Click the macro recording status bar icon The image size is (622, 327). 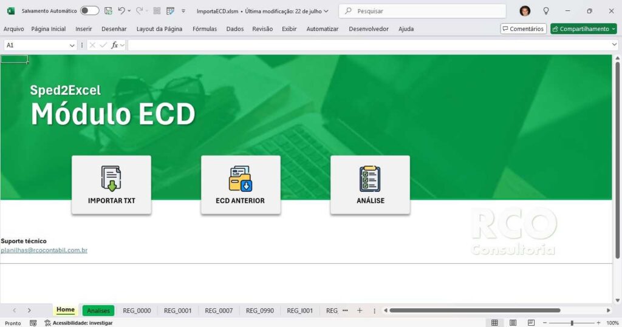[x=33, y=323]
